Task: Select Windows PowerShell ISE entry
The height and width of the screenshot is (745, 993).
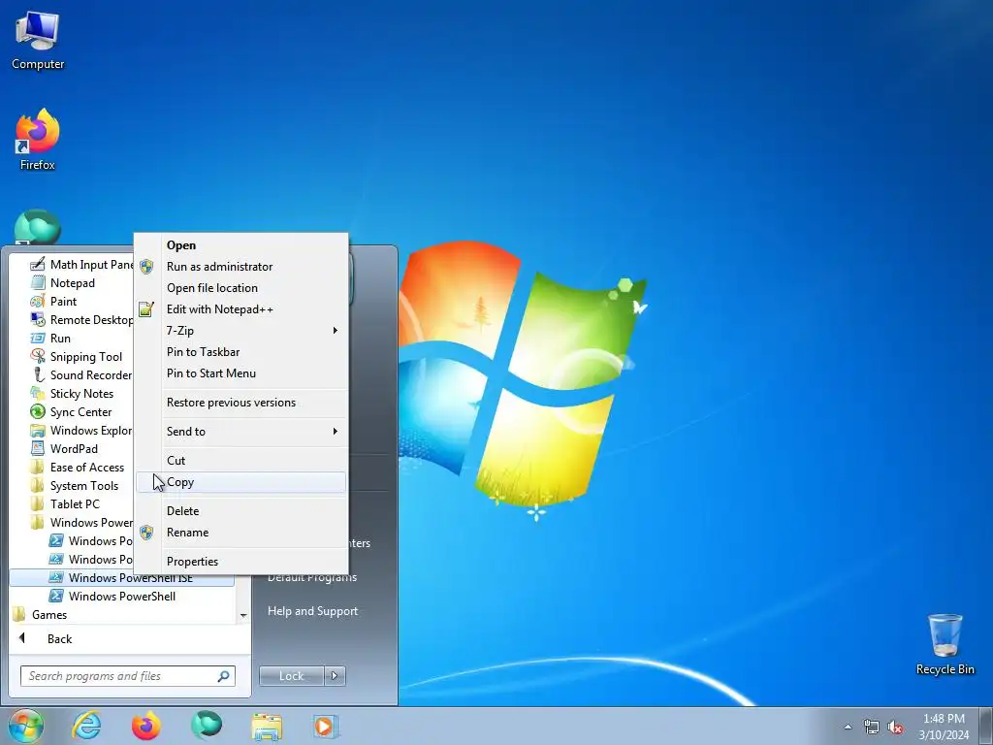Action: click(121, 577)
